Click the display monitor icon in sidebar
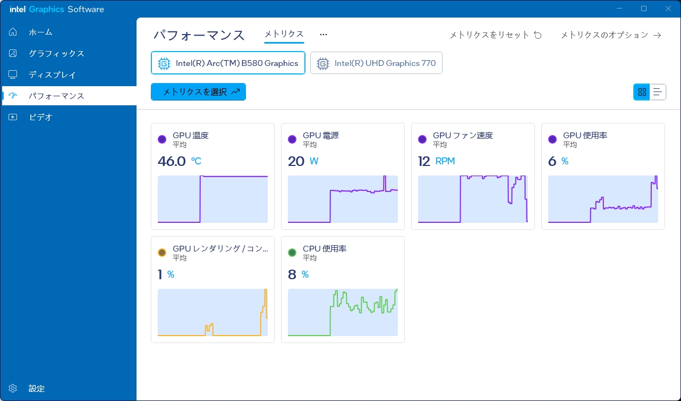Screen dimensions: 681x401 coord(13,74)
